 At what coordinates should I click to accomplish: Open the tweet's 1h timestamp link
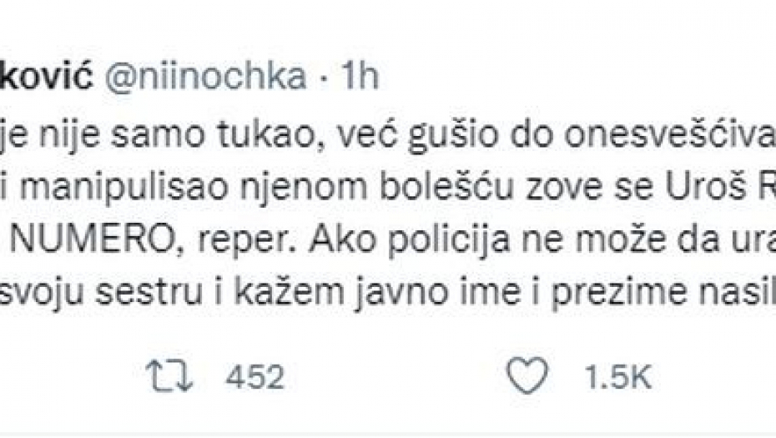tap(360, 77)
